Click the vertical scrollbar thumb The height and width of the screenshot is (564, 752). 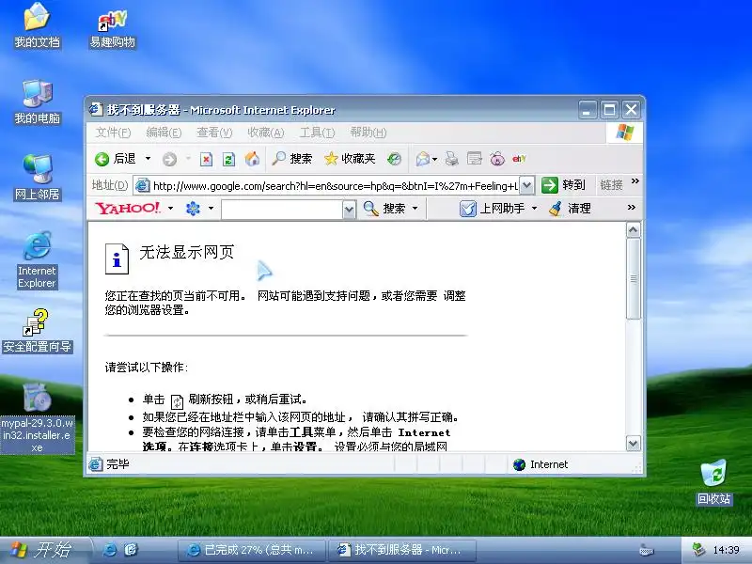tap(633, 278)
